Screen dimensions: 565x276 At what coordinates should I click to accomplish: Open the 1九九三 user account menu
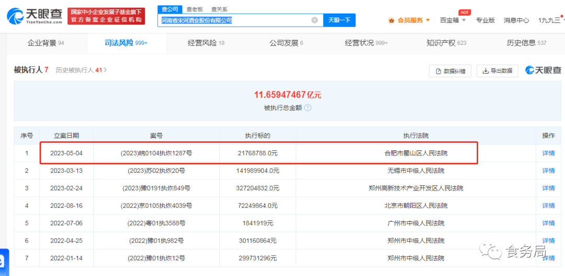coord(550,20)
